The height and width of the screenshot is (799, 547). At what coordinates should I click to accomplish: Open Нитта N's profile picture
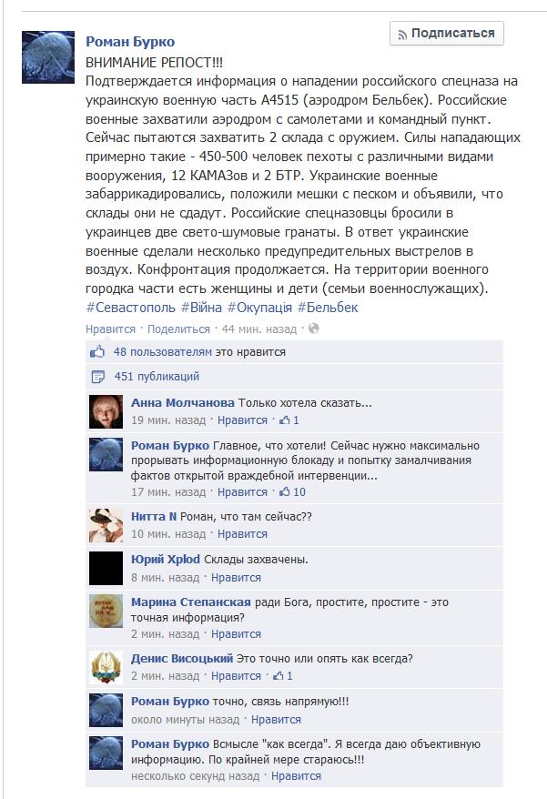(x=106, y=525)
